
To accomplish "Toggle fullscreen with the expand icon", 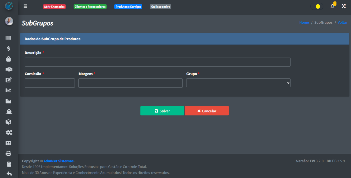I will [x=343, y=6].
